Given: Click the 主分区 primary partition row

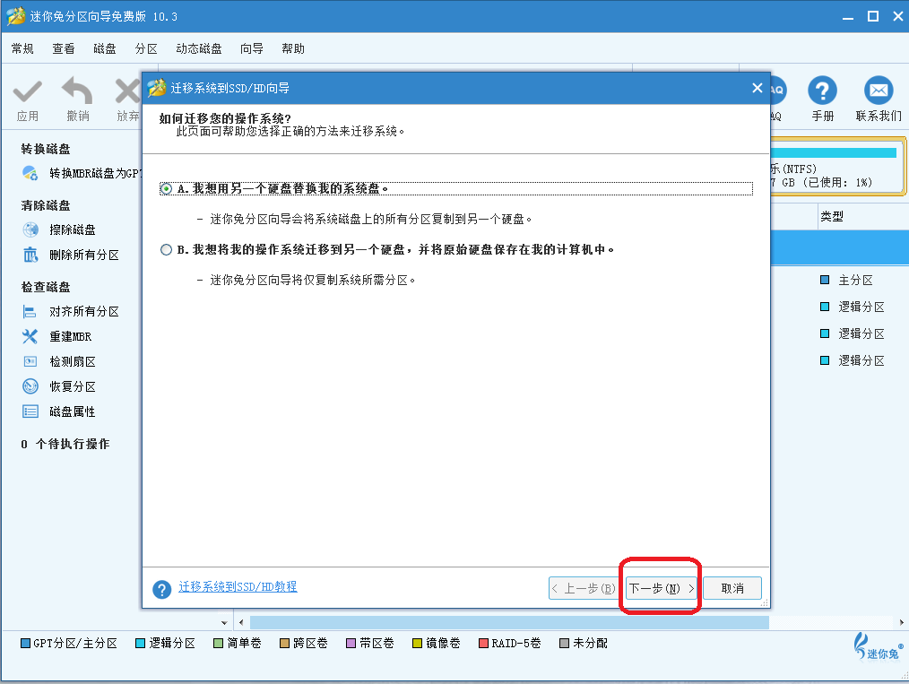Looking at the screenshot, I should pyautogui.click(x=856, y=280).
